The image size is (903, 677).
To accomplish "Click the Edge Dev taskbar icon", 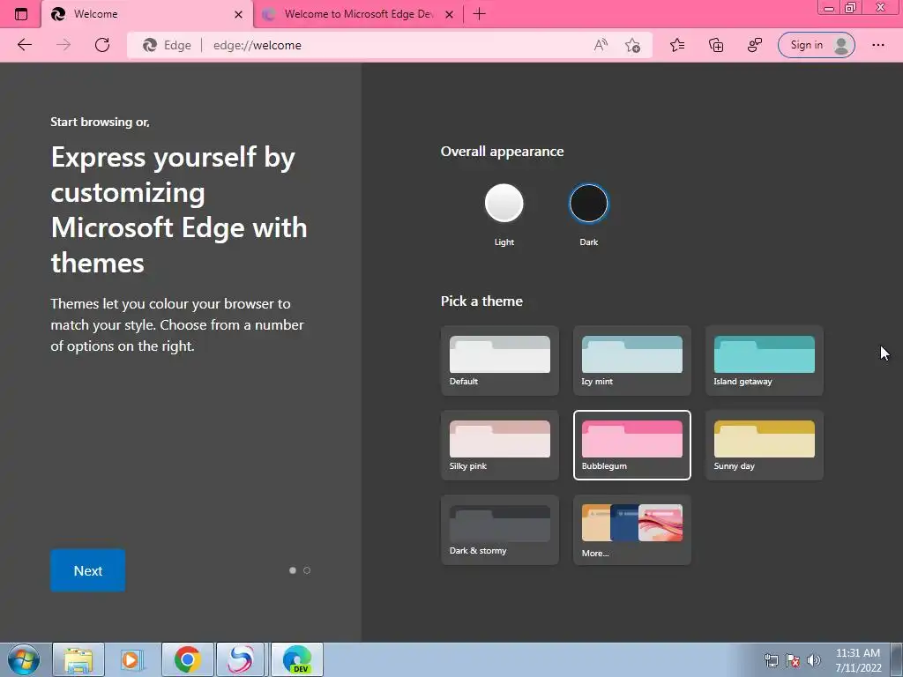I will [297, 659].
